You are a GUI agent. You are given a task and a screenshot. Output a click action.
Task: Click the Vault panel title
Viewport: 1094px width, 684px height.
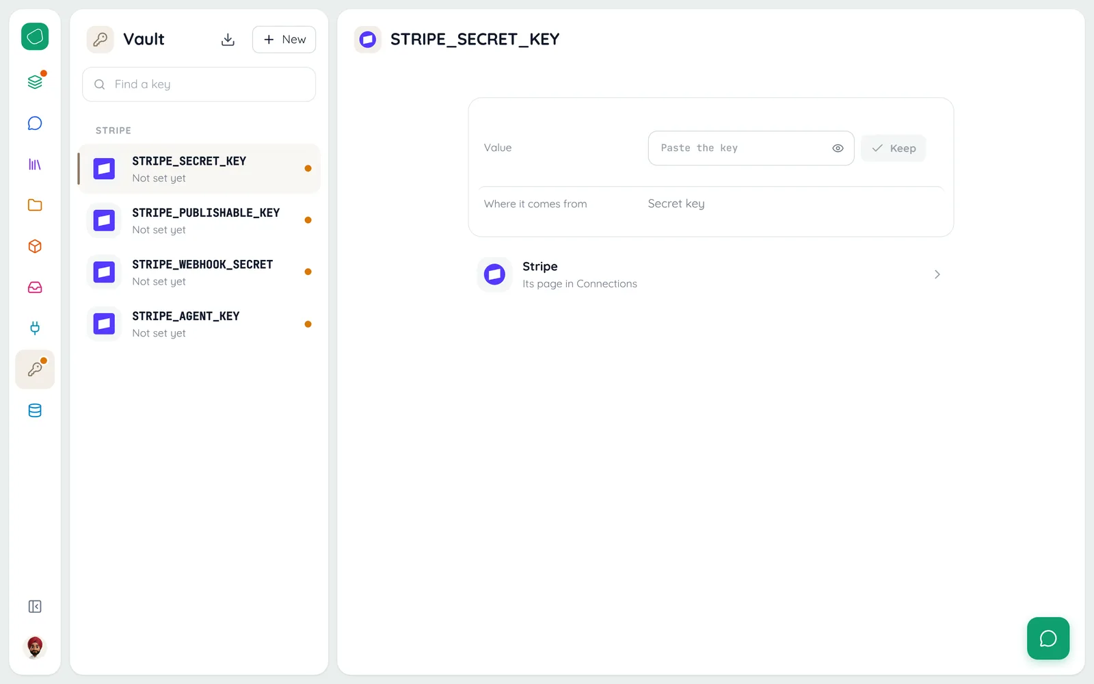(144, 40)
